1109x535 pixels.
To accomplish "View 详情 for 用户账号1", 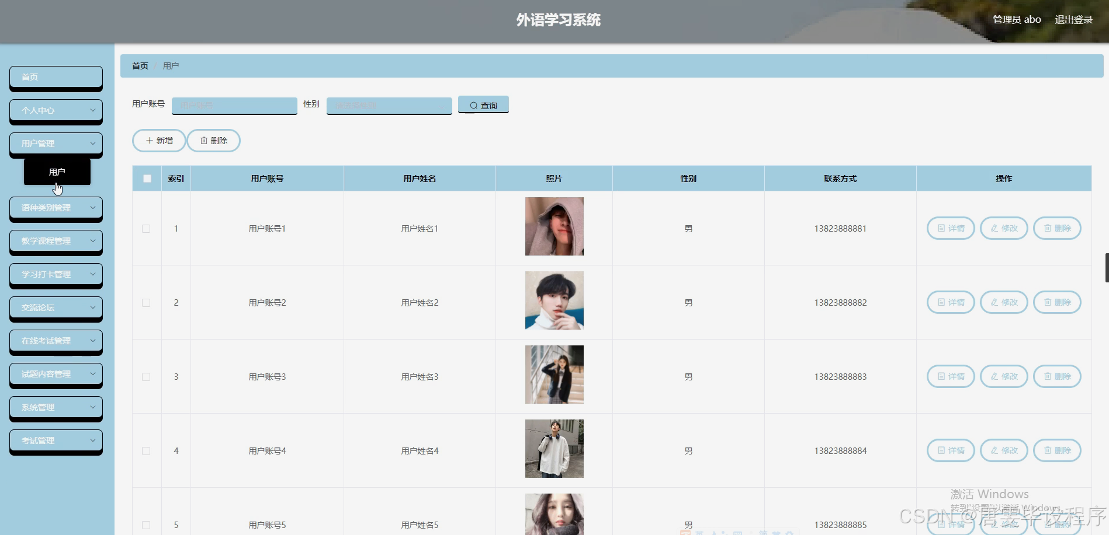I will (x=951, y=228).
